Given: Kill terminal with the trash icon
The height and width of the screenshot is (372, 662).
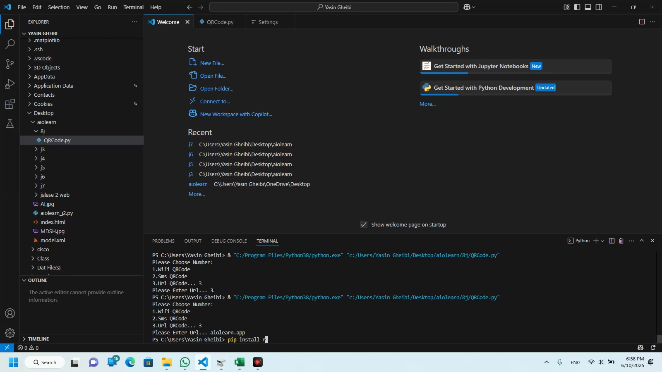Looking at the screenshot, I should (x=621, y=241).
